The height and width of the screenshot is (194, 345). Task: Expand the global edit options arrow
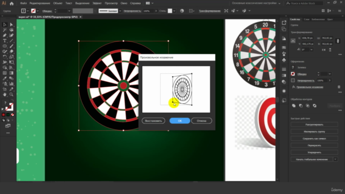[335, 160]
